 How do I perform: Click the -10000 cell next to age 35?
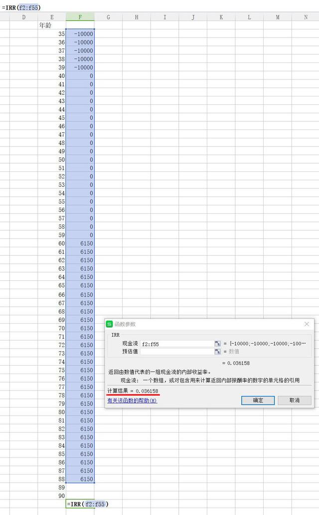(x=80, y=34)
